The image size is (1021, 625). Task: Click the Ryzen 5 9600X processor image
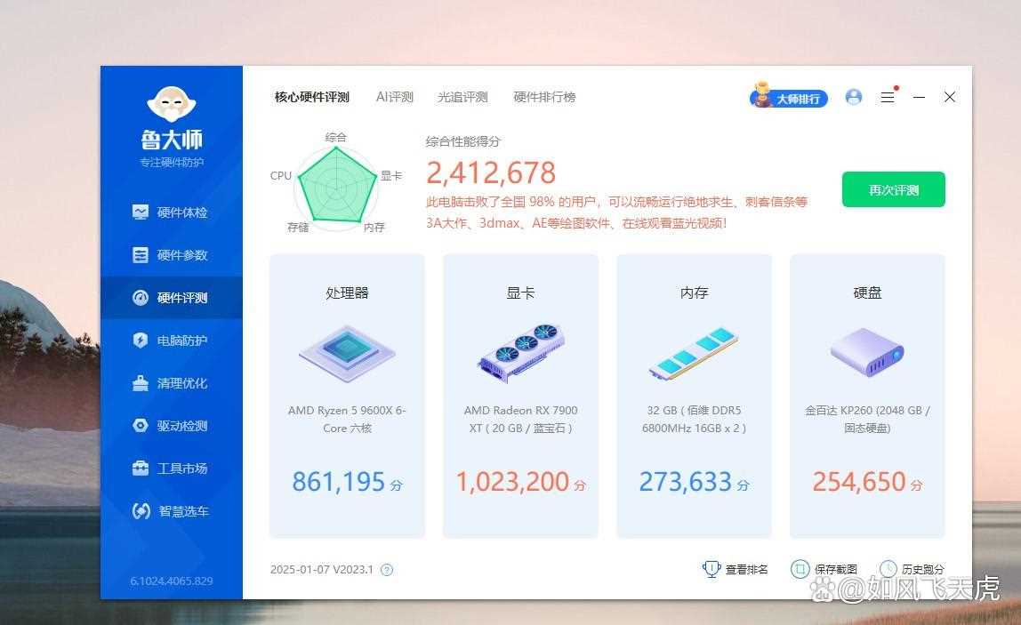[x=346, y=353]
